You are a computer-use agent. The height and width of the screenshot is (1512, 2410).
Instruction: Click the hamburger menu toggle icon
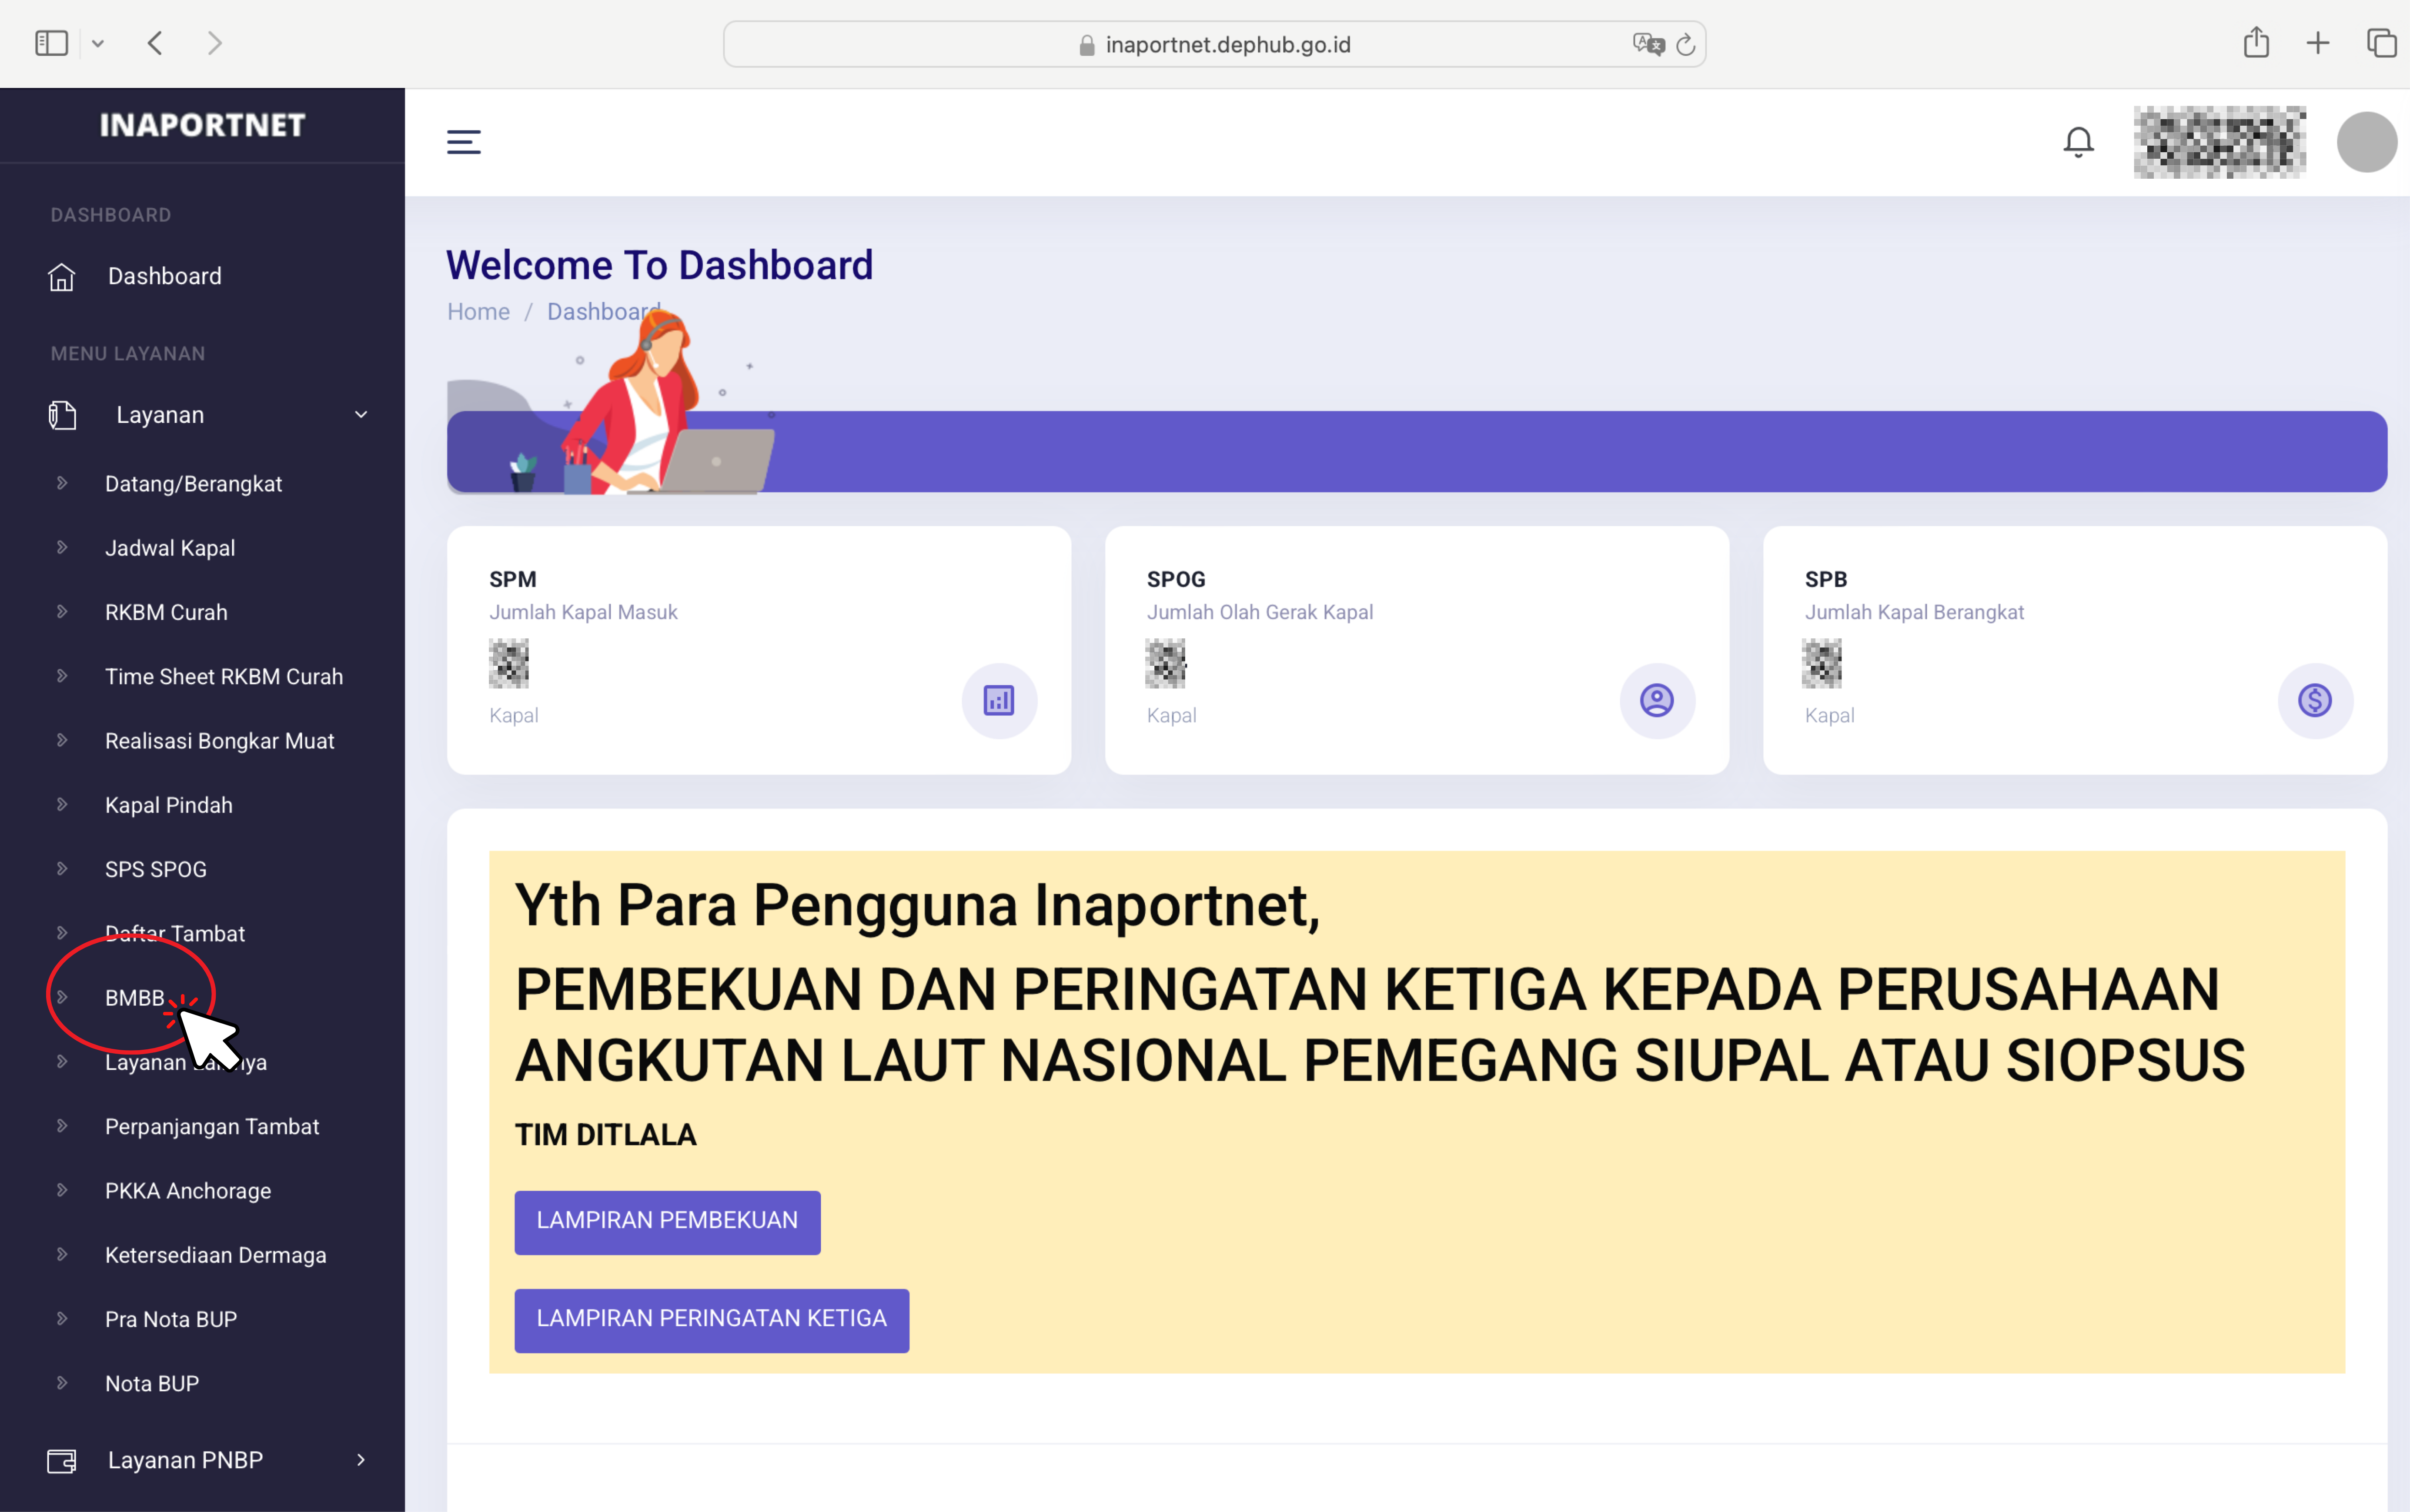pyautogui.click(x=463, y=142)
